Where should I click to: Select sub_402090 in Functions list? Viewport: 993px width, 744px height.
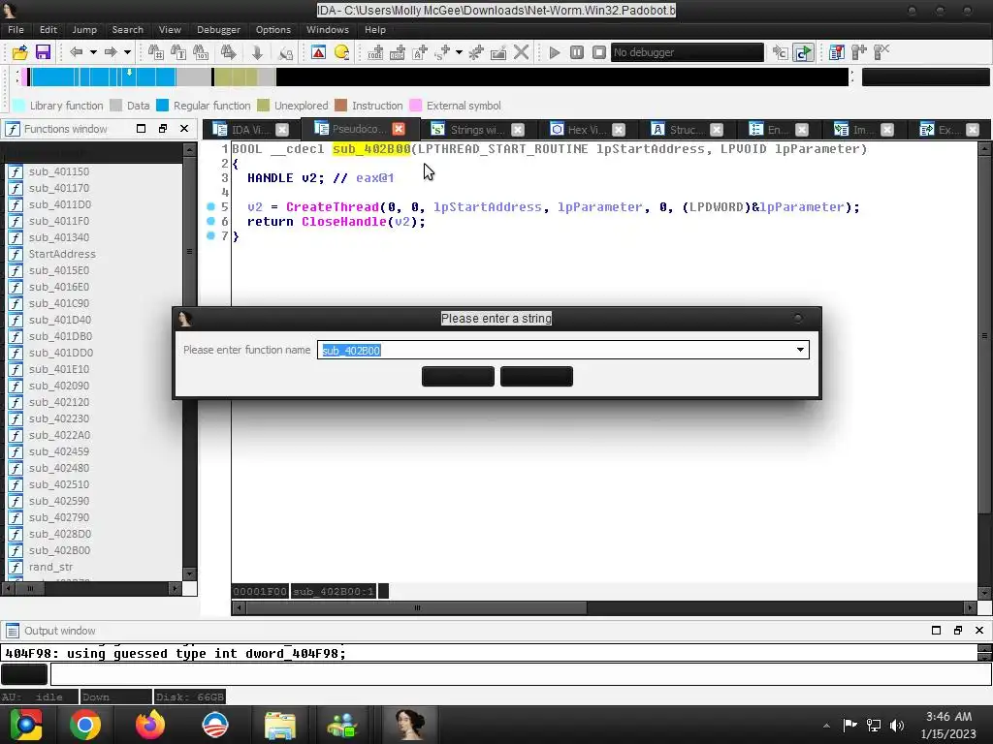(58, 386)
